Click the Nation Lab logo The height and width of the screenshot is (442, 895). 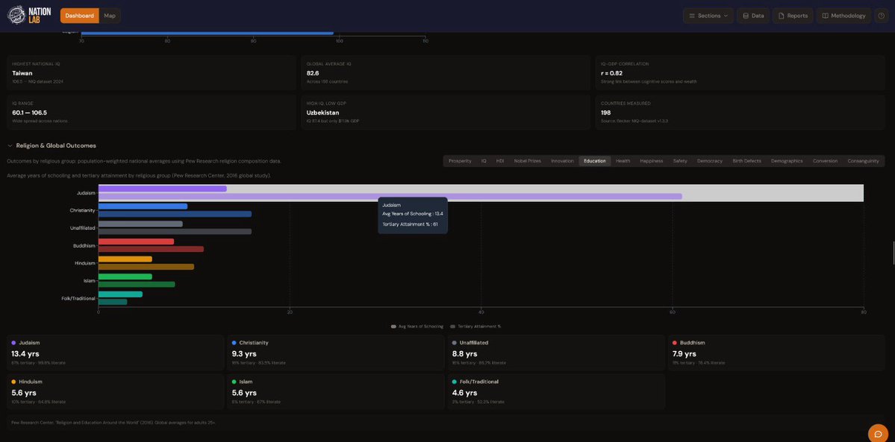tap(29, 16)
